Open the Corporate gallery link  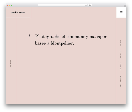click(x=121, y=54)
